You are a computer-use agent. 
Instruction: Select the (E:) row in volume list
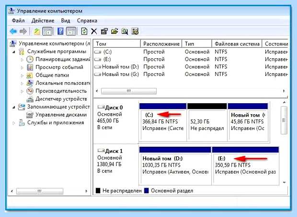pyautogui.click(x=191, y=59)
